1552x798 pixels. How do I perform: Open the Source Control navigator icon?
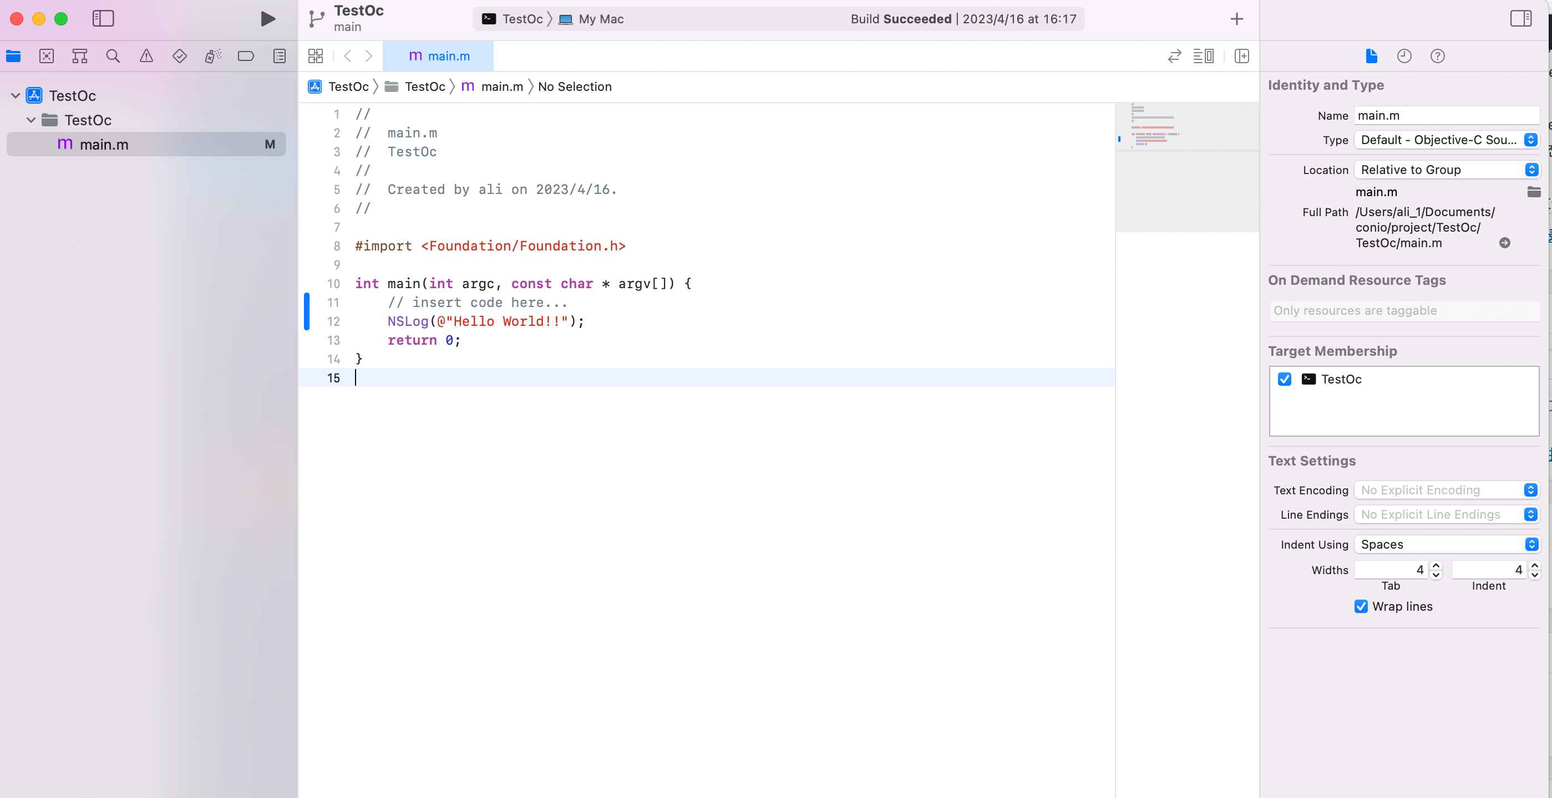(47, 56)
